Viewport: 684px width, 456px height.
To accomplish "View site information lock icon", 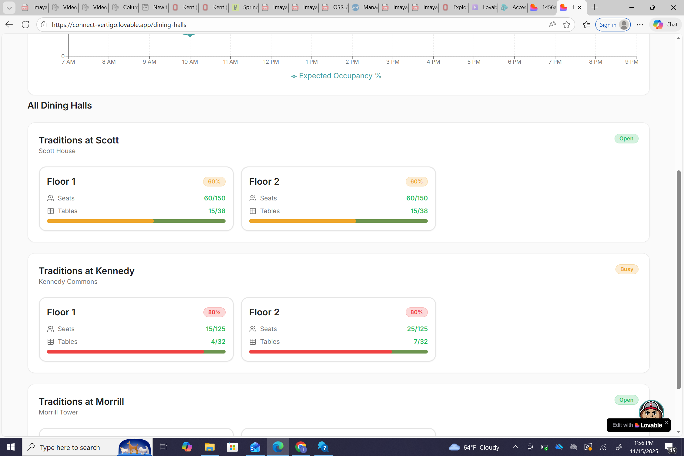I will pos(44,25).
